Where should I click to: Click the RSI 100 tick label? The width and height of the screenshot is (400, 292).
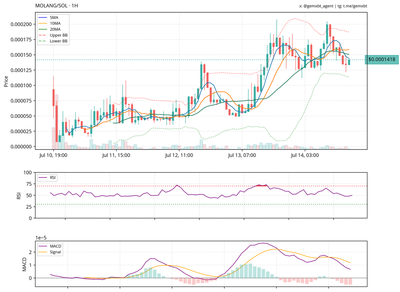[27, 173]
